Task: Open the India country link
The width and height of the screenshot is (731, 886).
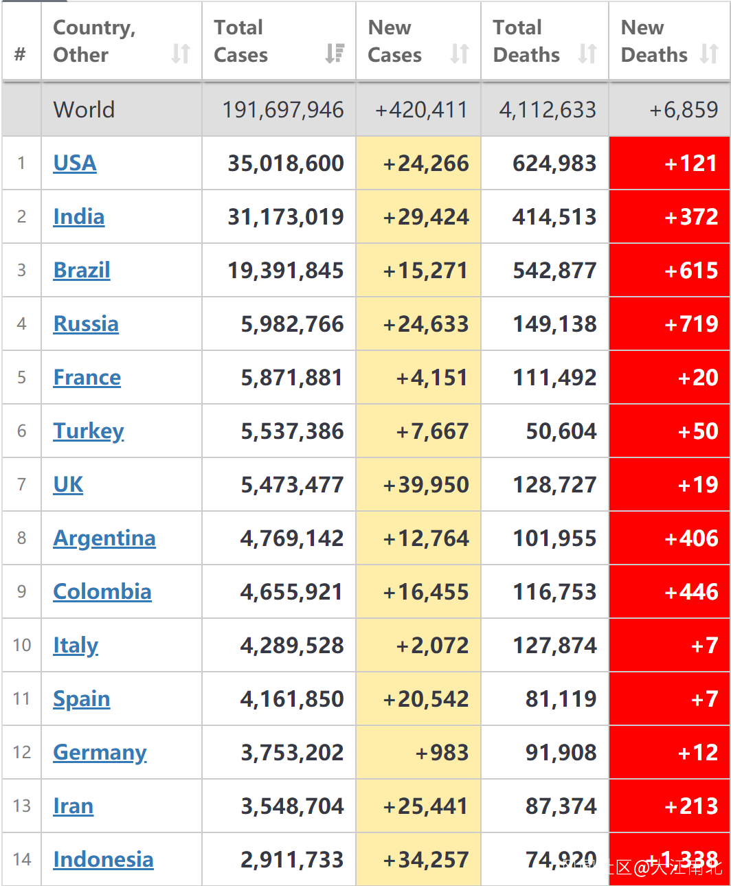Action: pyautogui.click(x=79, y=217)
